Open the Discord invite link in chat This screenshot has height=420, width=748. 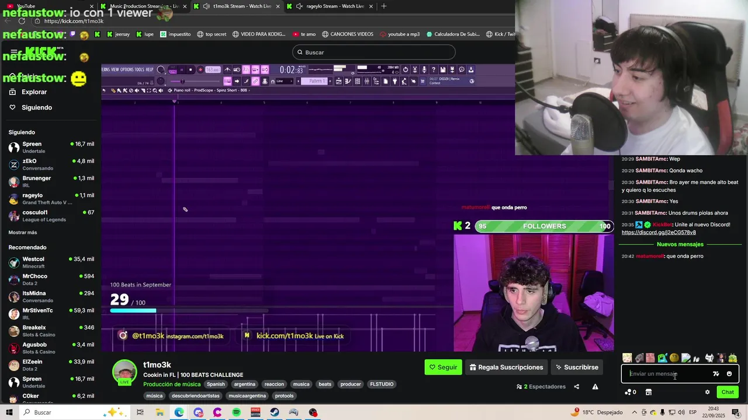[x=659, y=232]
